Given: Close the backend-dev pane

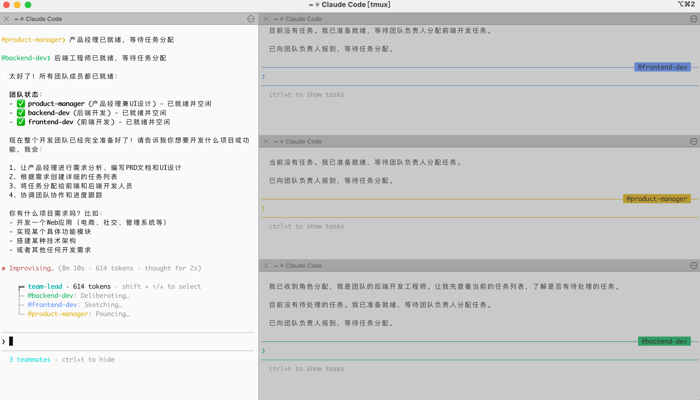Looking at the screenshot, I should pyautogui.click(x=266, y=266).
